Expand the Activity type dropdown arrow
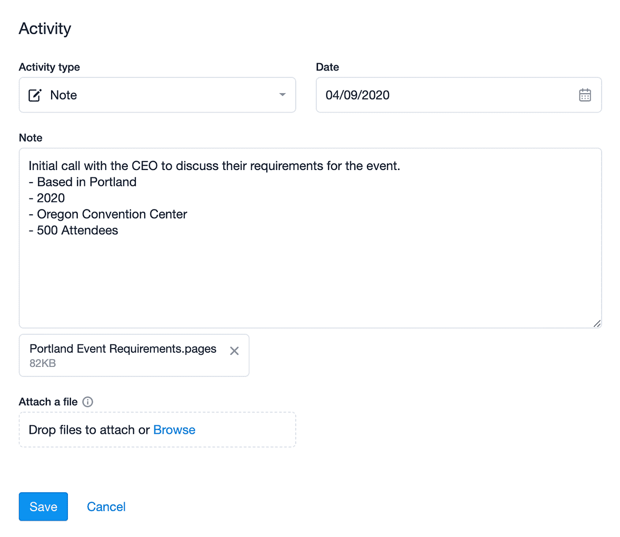620x537 pixels. [x=282, y=95]
